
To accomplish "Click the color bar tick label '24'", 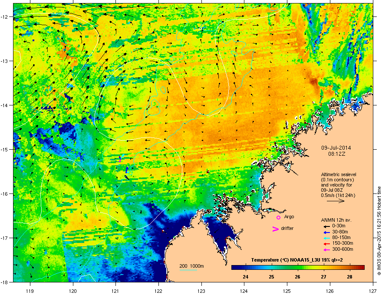I will coord(246,277).
